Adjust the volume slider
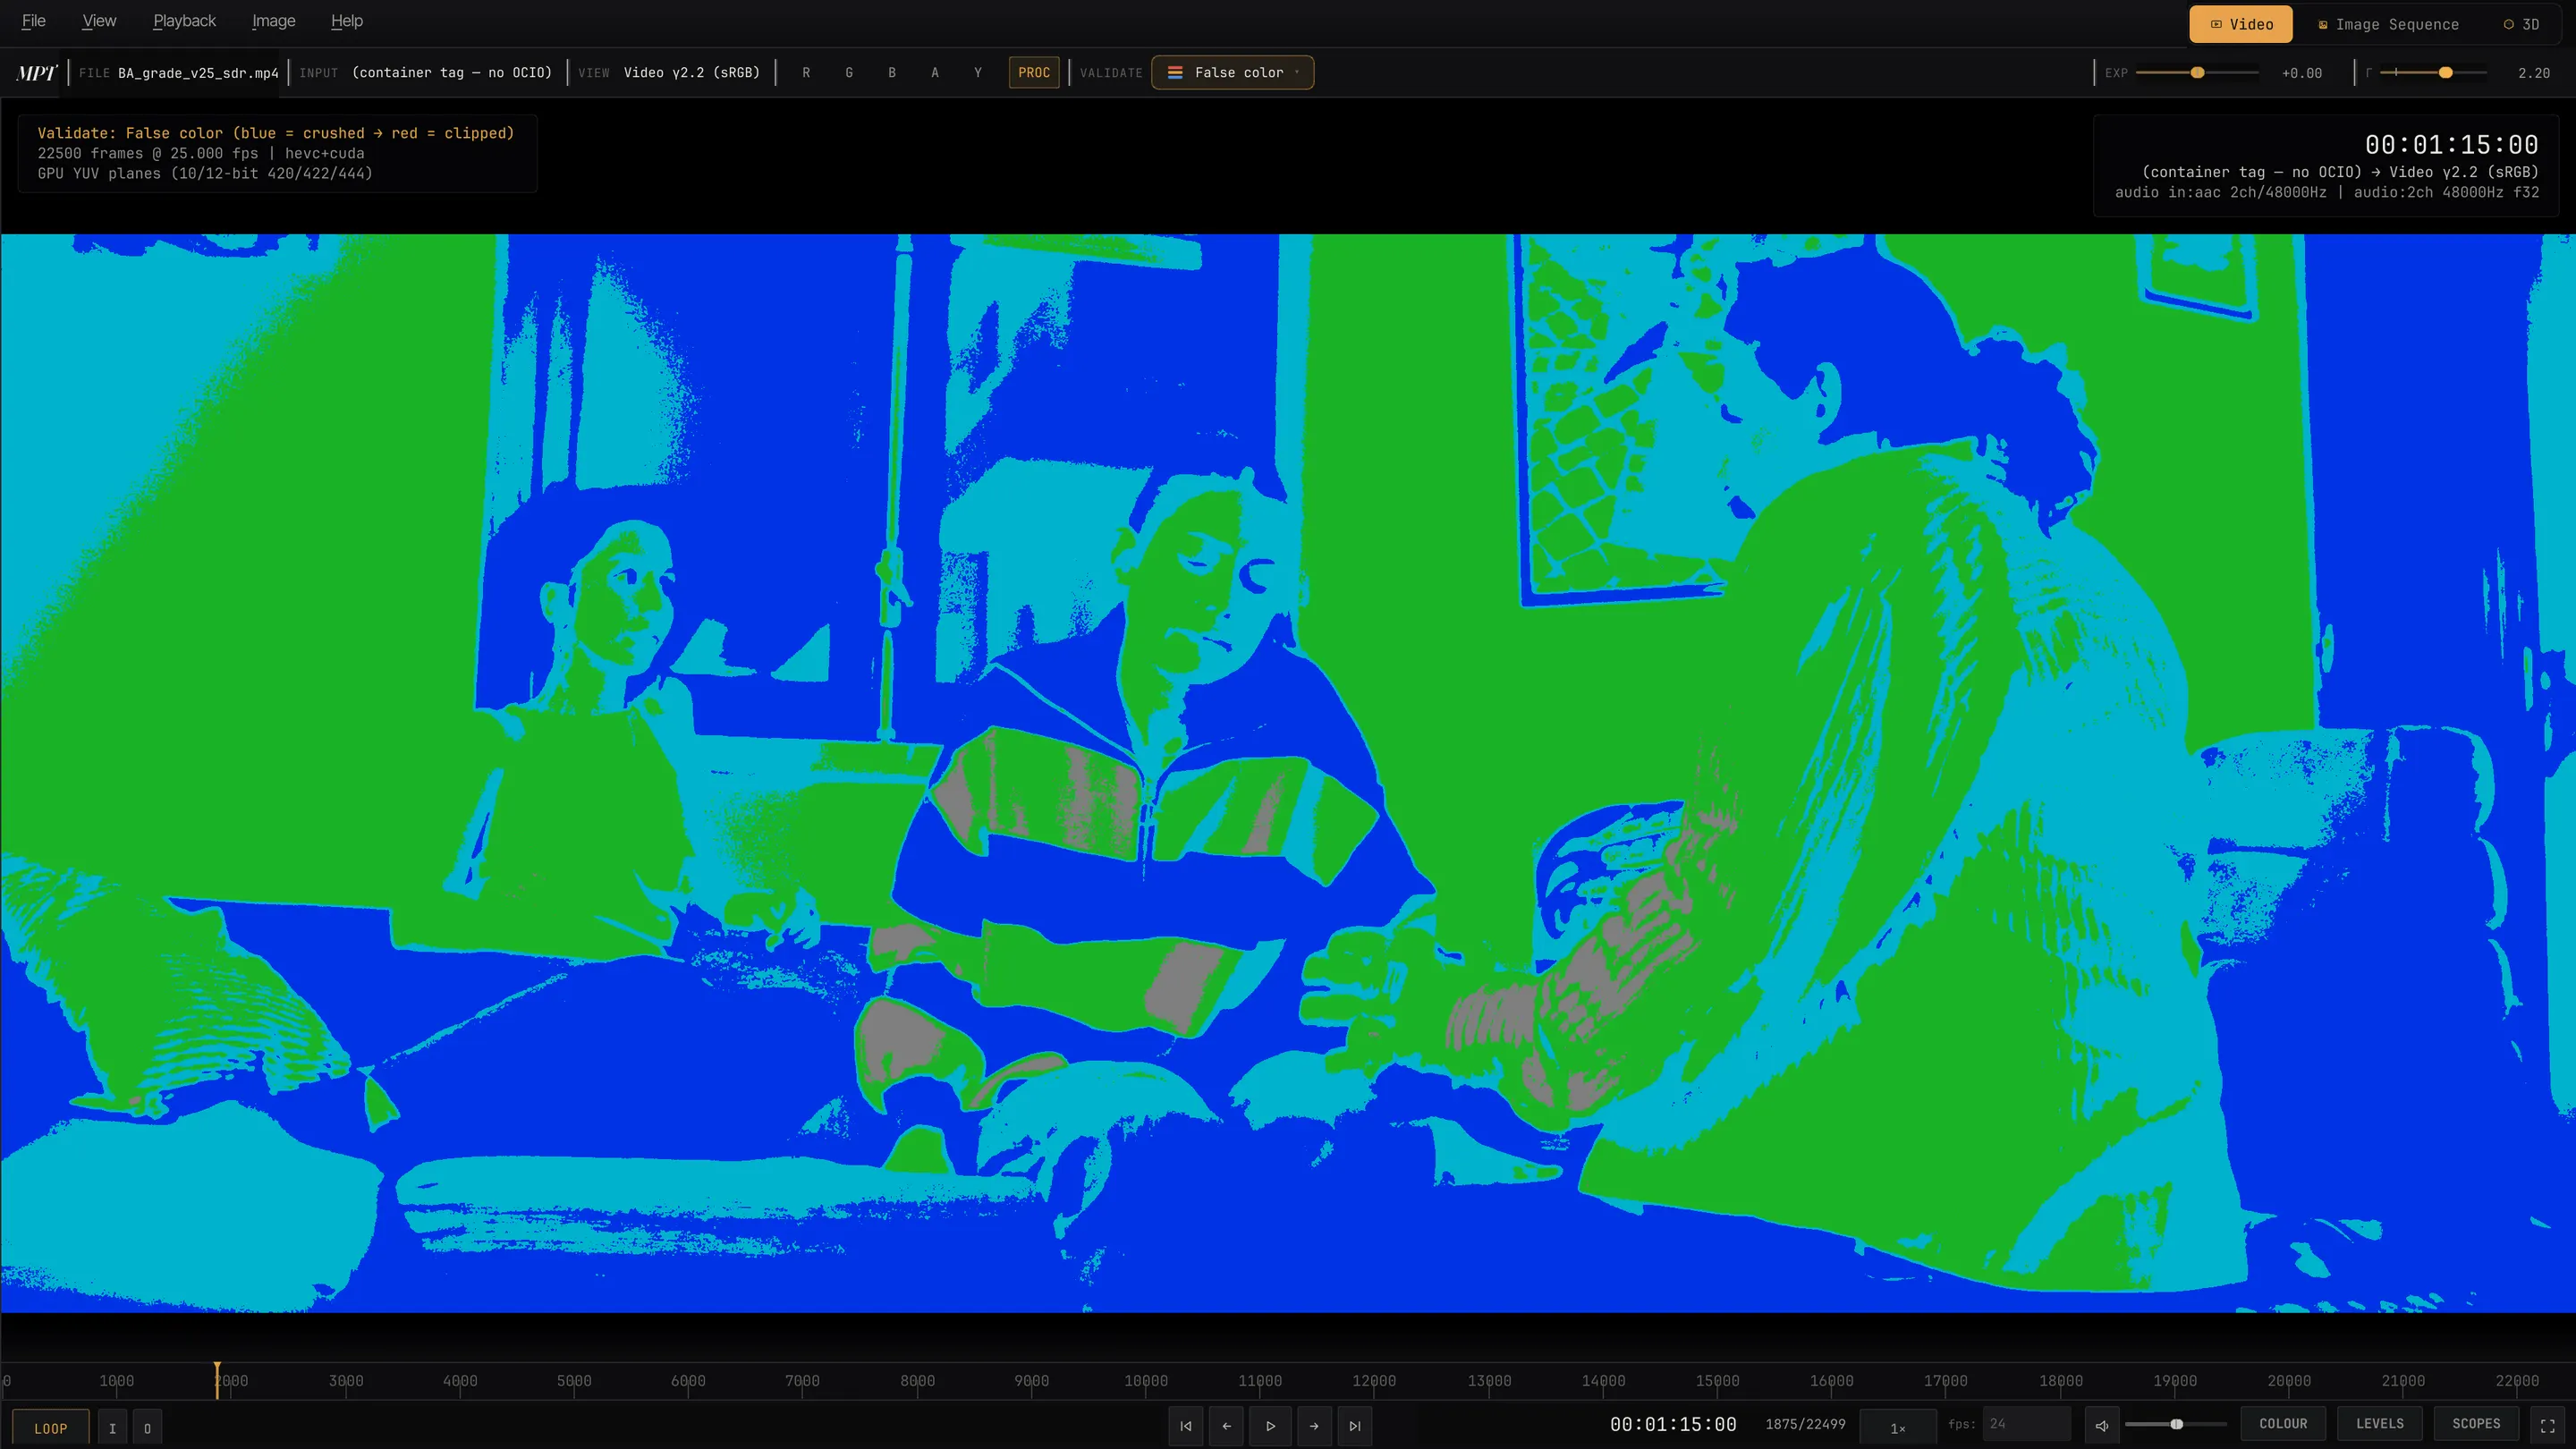This screenshot has height=1449, width=2576. [2176, 1424]
